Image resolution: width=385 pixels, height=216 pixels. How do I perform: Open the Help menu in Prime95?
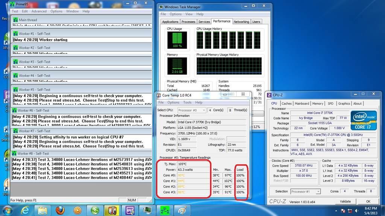coord(86,11)
